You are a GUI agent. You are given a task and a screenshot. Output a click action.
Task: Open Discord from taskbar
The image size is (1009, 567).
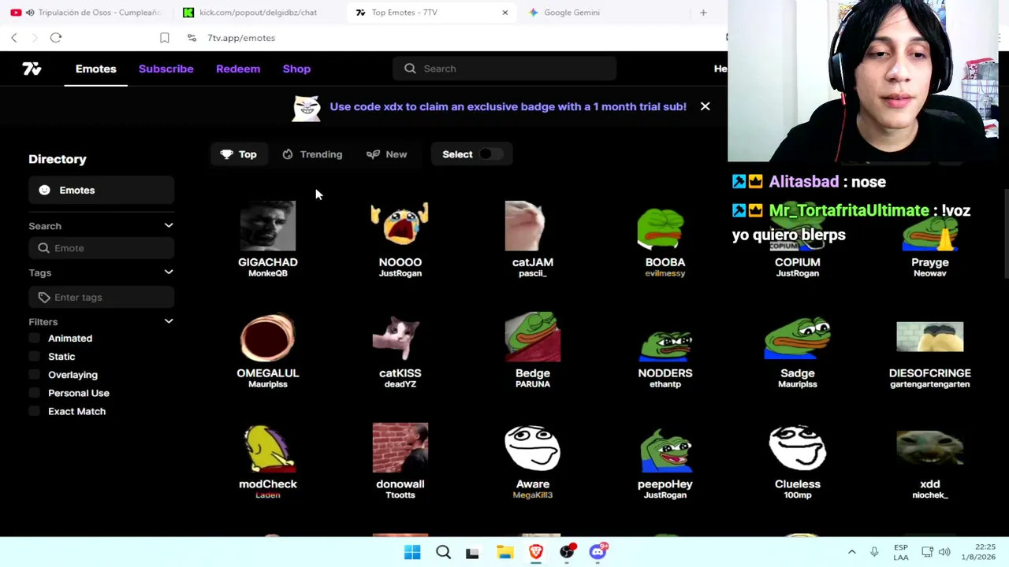(598, 551)
